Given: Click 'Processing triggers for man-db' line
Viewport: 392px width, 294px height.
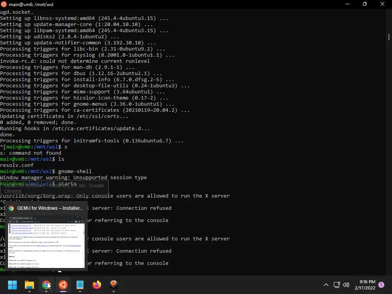Looking at the screenshot, I should (67, 67).
